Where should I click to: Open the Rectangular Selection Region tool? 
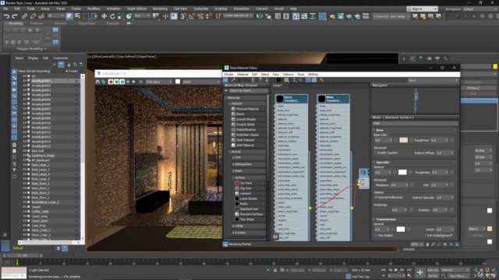(x=86, y=16)
